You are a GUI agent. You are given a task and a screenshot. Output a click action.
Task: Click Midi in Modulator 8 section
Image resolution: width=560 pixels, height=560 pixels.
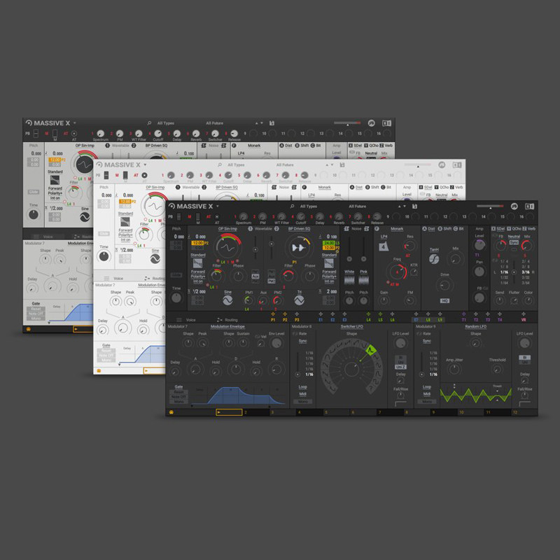(302, 394)
